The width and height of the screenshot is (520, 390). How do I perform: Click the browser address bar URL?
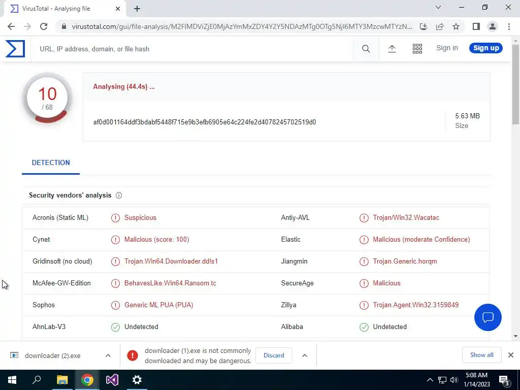[x=242, y=26]
